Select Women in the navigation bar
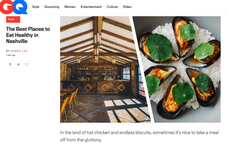The height and width of the screenshot is (145, 228). pyautogui.click(x=70, y=7)
